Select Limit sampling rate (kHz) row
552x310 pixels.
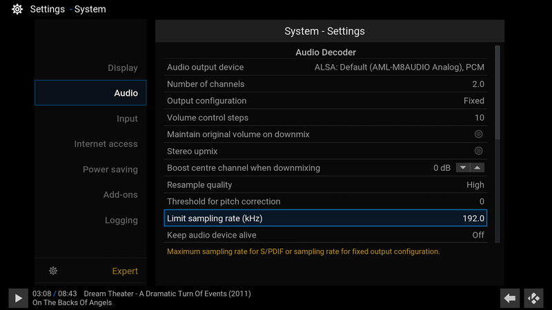tap(325, 218)
